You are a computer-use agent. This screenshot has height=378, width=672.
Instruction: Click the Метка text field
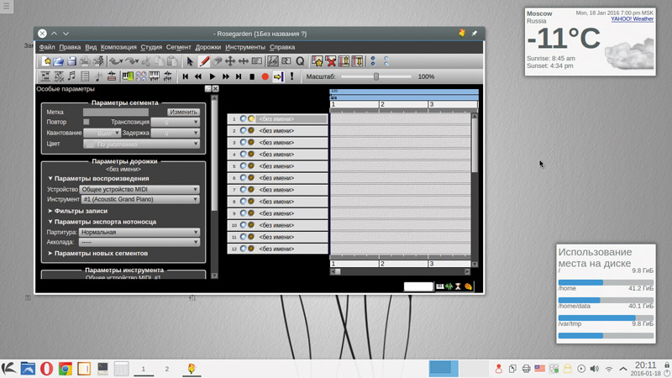coord(116,112)
